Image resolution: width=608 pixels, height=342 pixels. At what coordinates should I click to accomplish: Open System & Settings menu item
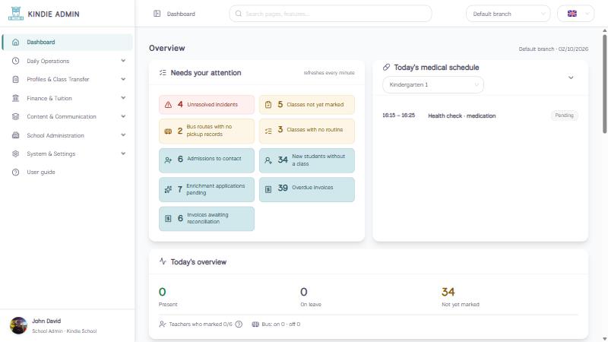pos(68,154)
